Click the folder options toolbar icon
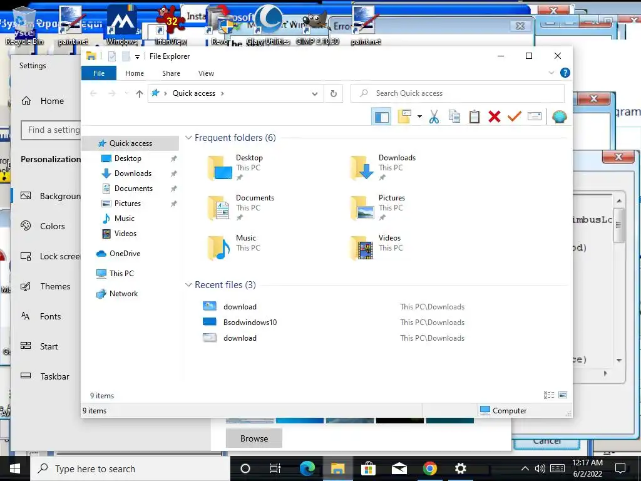The height and width of the screenshot is (481, 641). coord(404,116)
